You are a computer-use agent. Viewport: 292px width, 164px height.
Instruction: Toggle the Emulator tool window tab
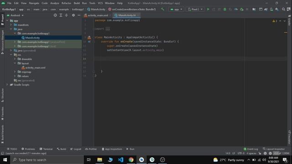(289, 138)
